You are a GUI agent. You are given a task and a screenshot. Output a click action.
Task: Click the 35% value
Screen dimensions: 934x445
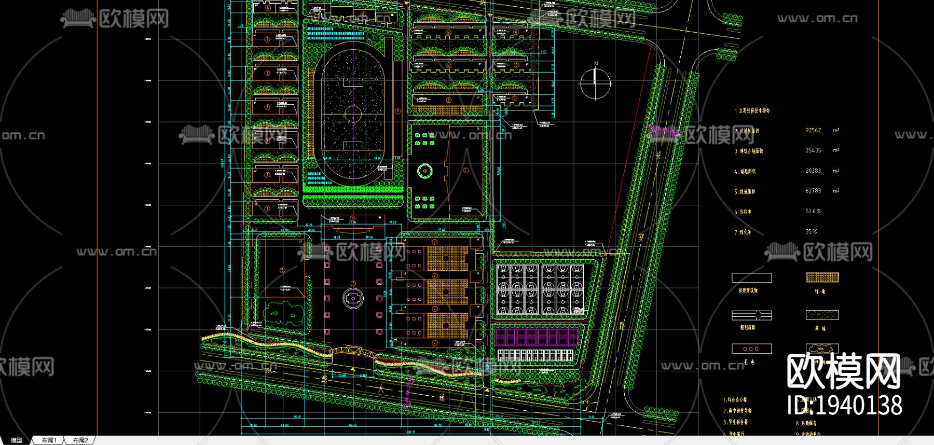811,231
